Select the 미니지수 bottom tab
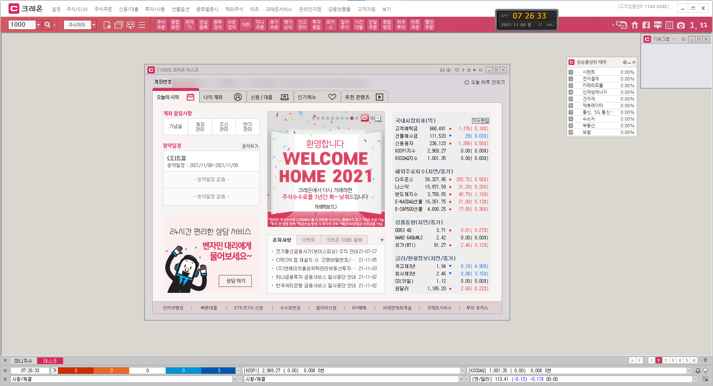 click(x=23, y=361)
